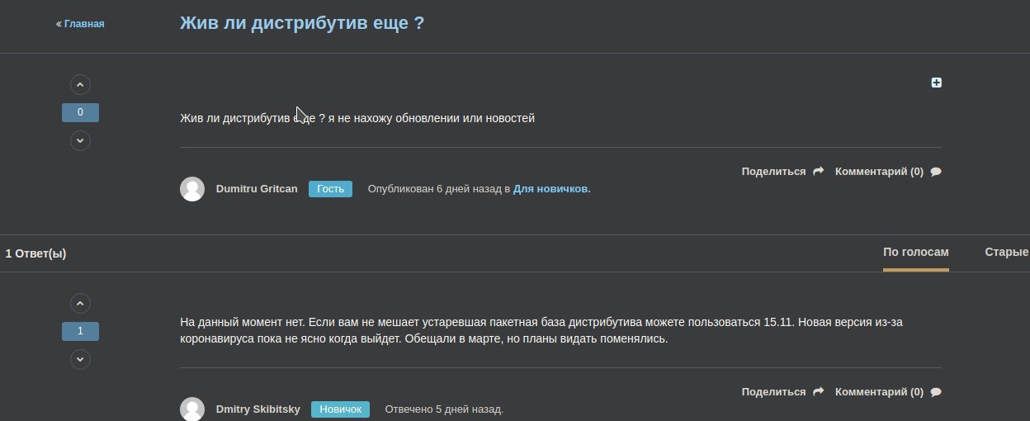Open the Dumitru Gritcan profile name
The image size is (1030, 421).
point(257,189)
